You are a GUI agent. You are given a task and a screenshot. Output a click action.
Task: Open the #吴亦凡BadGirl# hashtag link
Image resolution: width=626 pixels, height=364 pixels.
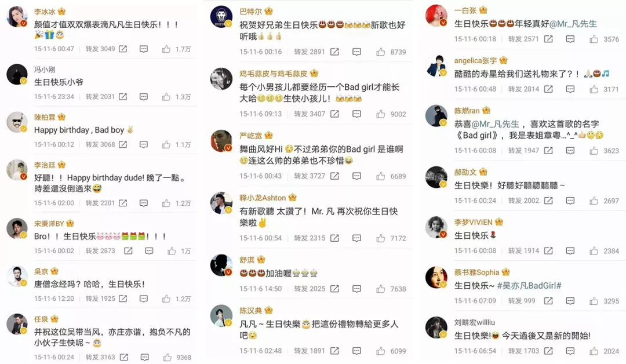coord(529,286)
